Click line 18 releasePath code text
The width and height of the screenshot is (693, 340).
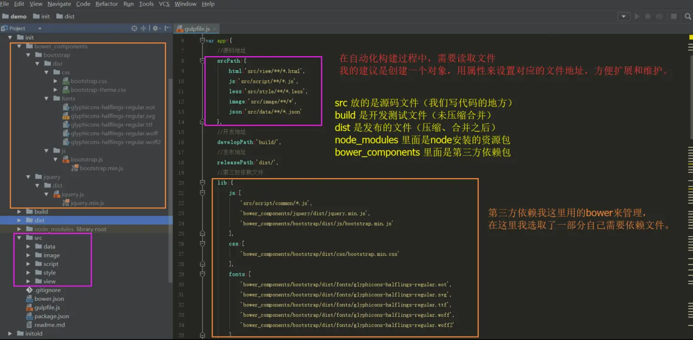coord(248,162)
